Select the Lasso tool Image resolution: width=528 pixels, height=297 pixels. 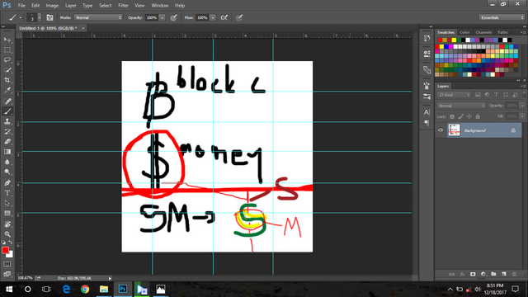pyautogui.click(x=7, y=60)
